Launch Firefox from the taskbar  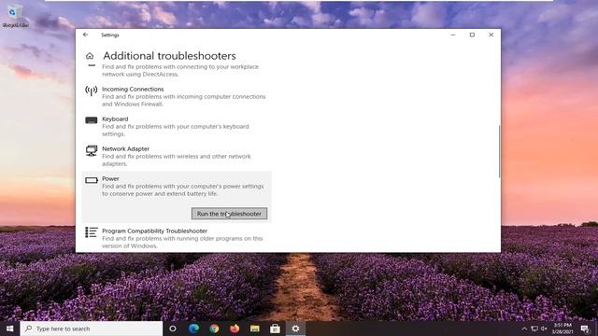tap(235, 329)
